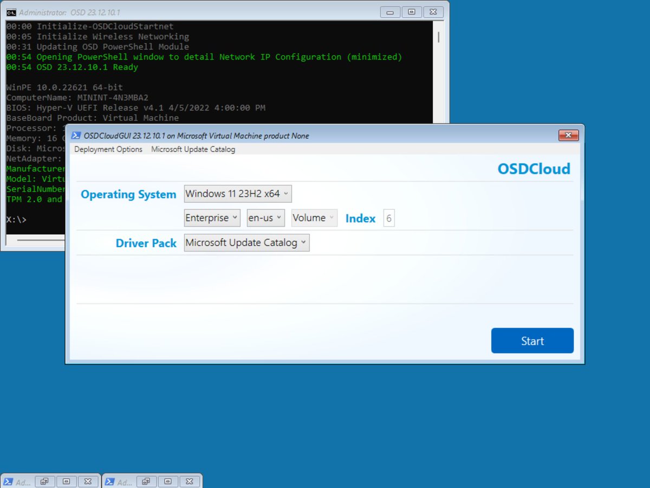Maximize the second minimized PowerShell window

168,481
